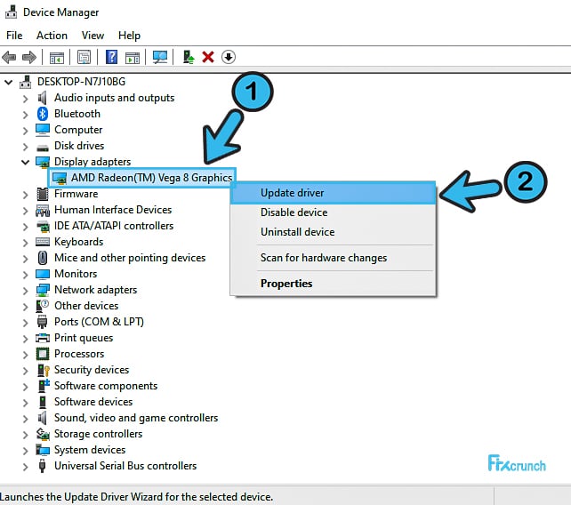
Task: Click the Processors icon
Action: pos(43,354)
